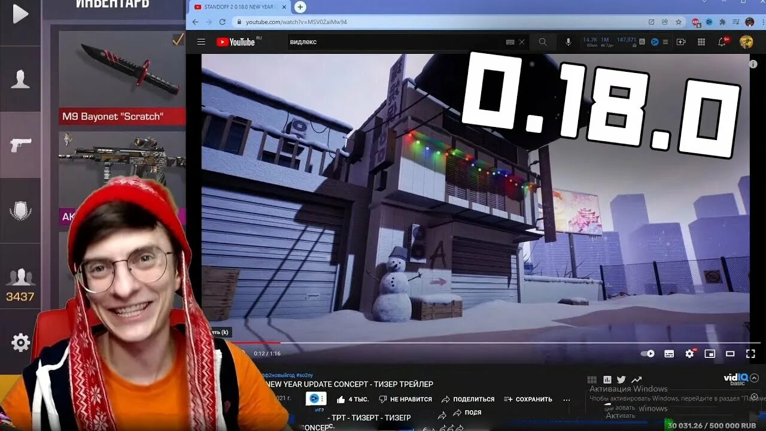Open Chrome profile avatar
The image size is (766, 431).
click(x=750, y=22)
